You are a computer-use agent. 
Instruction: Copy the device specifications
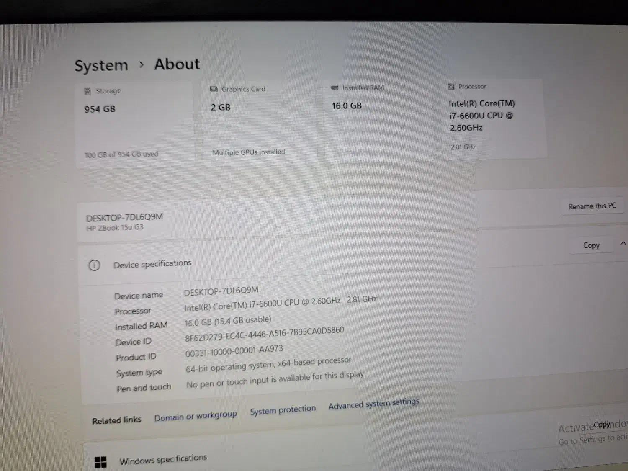[591, 245]
